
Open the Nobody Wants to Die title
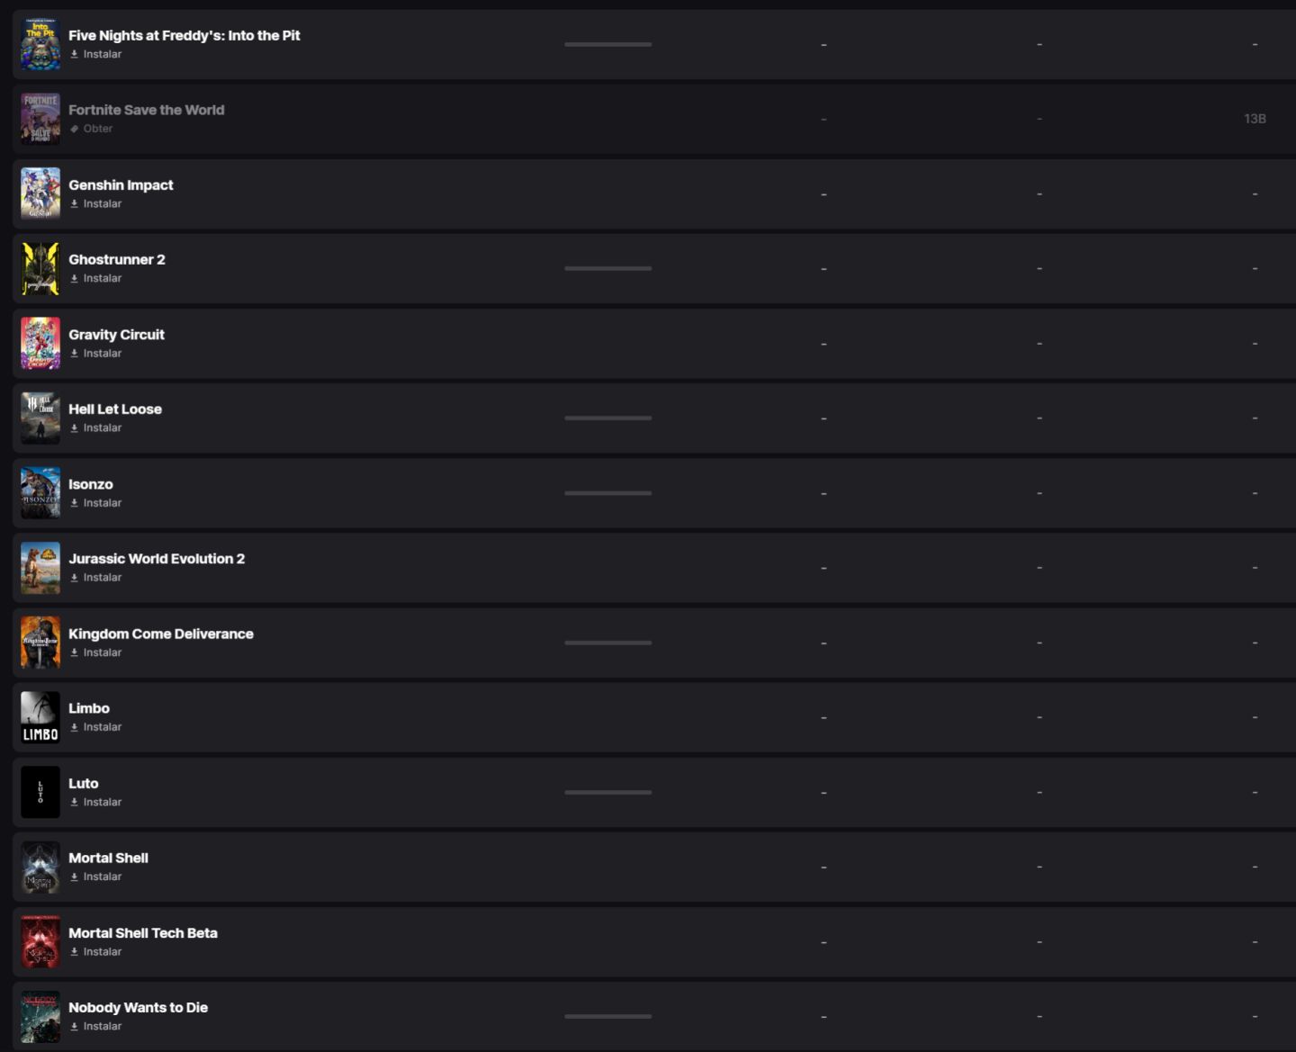pos(139,1008)
